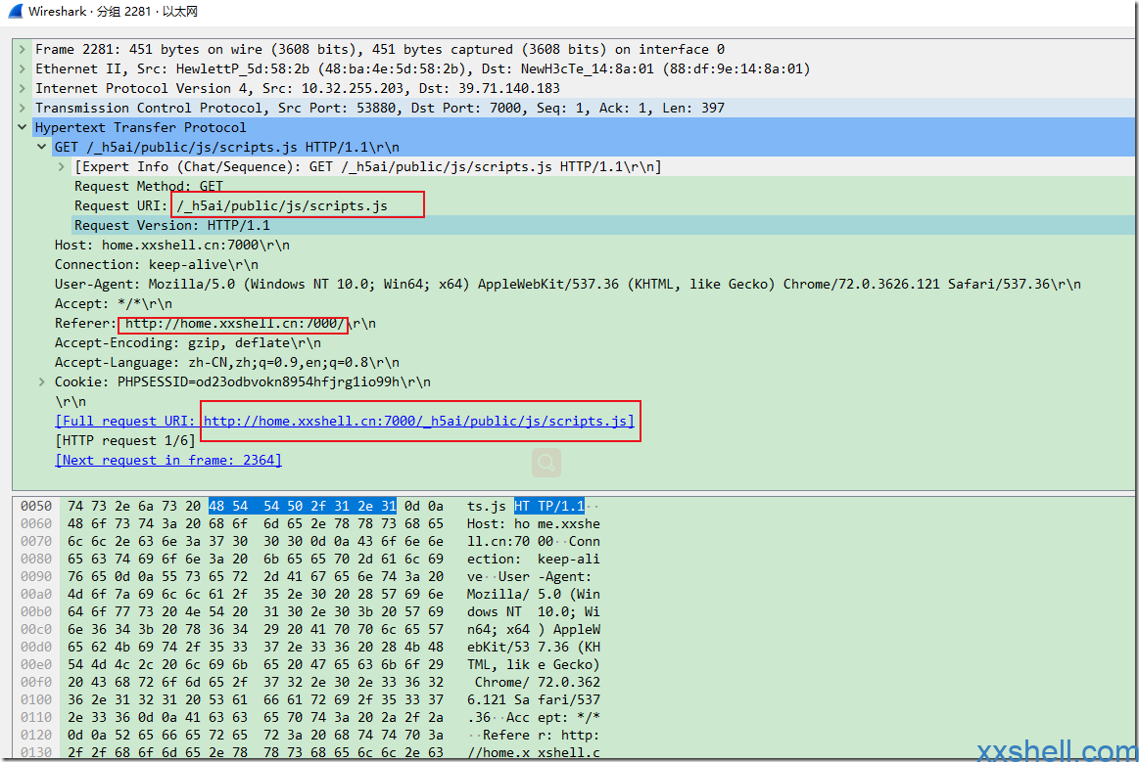Select the User-Agent header row

[567, 285]
